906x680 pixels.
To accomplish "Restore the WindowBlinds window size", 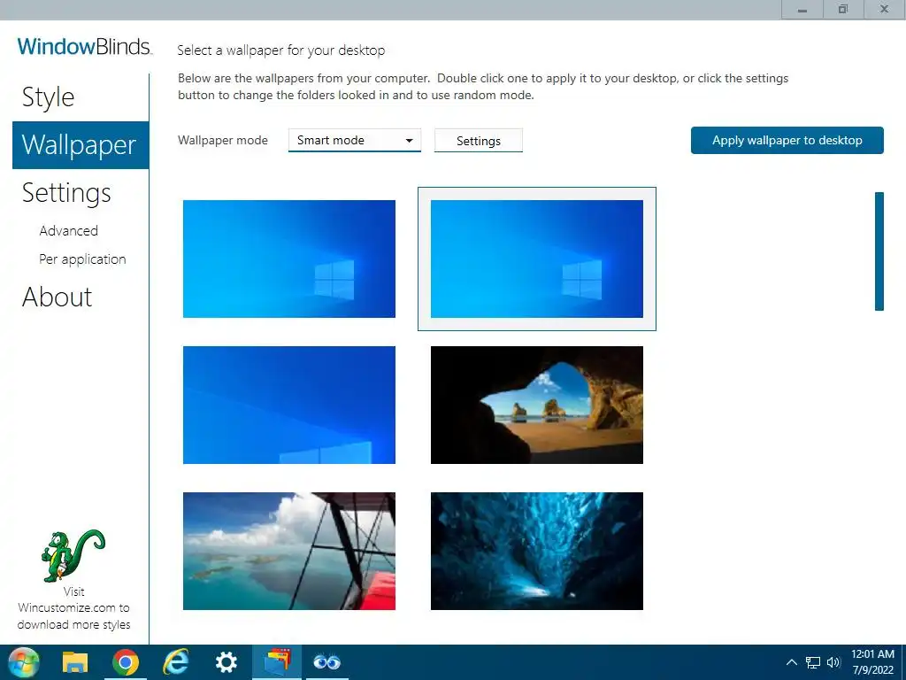I will tap(843, 10).
